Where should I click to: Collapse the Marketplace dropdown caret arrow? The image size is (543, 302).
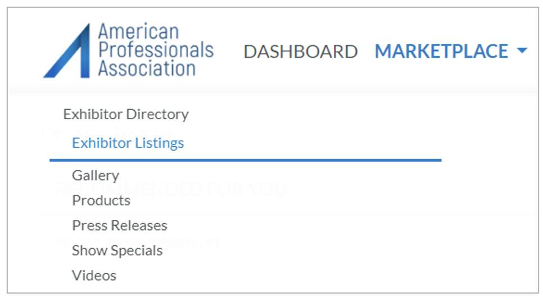click(522, 51)
